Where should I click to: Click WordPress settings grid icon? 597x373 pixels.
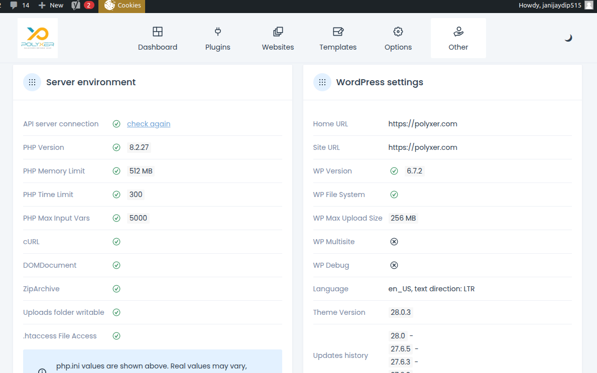(322, 82)
